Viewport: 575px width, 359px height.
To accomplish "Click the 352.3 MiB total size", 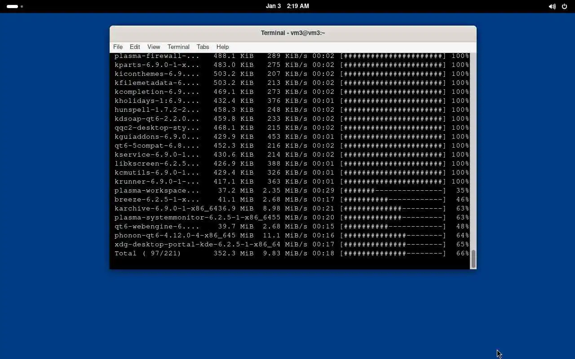I will point(233,254).
